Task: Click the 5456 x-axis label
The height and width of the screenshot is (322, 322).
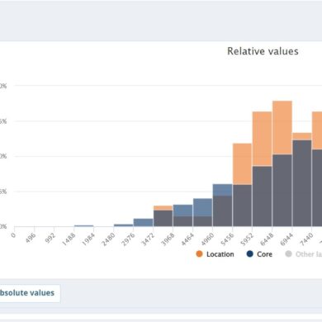Action: point(227,239)
